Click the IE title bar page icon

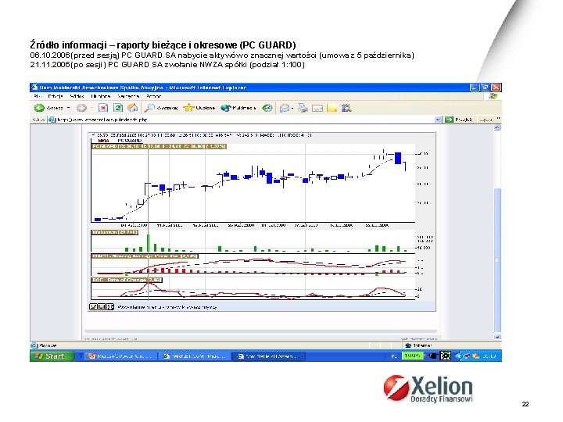click(x=34, y=88)
